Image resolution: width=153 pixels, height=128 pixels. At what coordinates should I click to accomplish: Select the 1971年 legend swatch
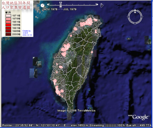pyautogui.click(x=8, y=16)
